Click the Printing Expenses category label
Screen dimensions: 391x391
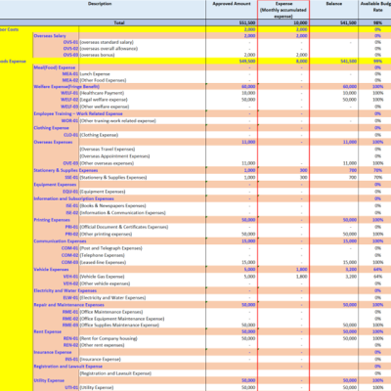[52, 220]
